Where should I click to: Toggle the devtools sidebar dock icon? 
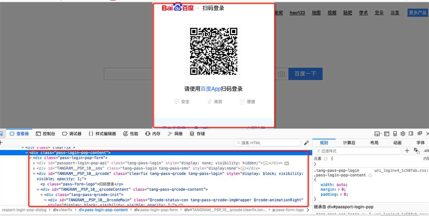click(411, 134)
